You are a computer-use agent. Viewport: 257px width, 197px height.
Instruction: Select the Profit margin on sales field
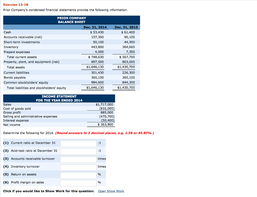[78, 183]
